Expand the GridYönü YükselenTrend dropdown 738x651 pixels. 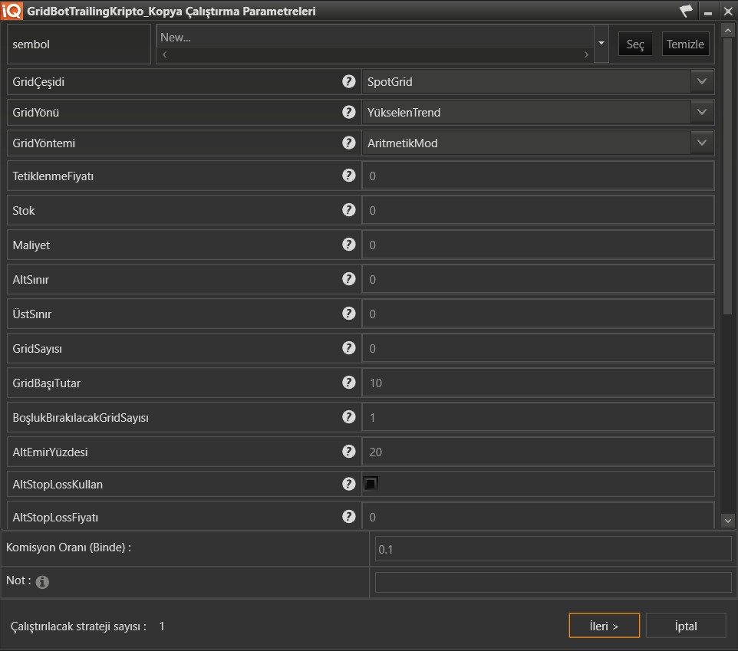click(702, 112)
